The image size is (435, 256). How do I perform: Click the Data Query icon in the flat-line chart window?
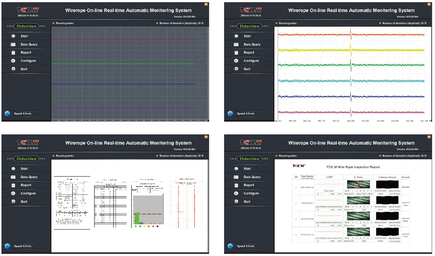13,45
